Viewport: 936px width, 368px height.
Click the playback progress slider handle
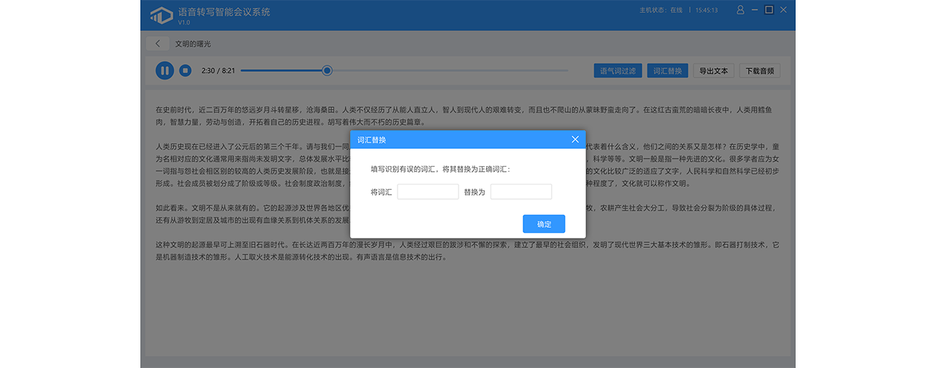pos(327,70)
